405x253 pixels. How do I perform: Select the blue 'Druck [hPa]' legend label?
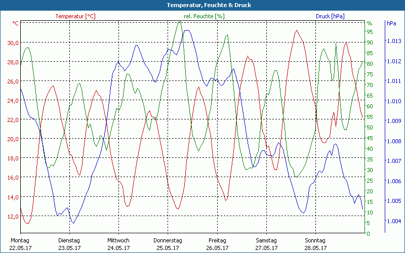click(330, 16)
